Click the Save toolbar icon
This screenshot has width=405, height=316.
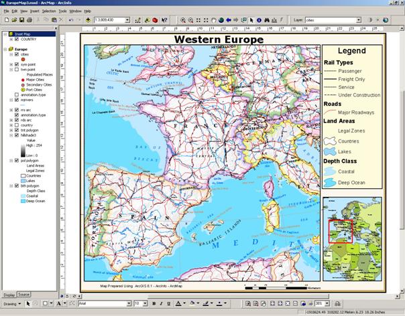pyautogui.click(x=21, y=21)
